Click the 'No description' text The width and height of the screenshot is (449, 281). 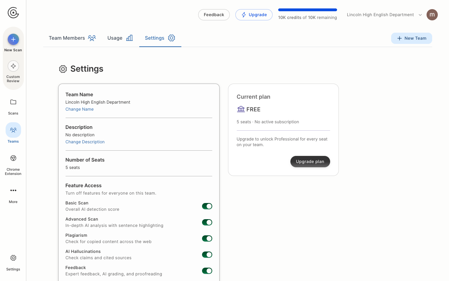coord(80,135)
